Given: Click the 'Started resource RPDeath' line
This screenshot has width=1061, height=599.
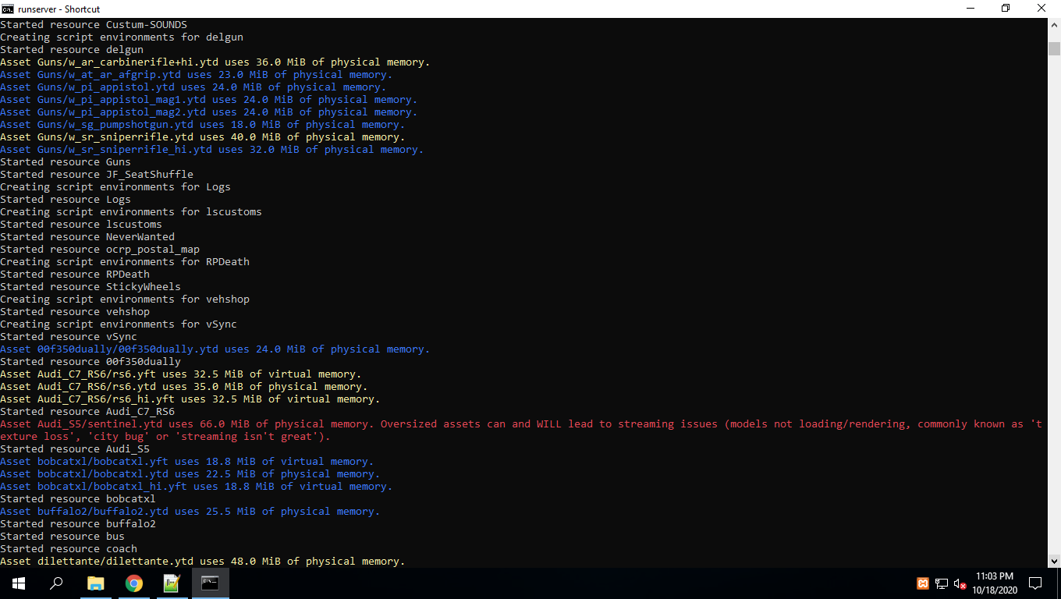Looking at the screenshot, I should click(75, 275).
